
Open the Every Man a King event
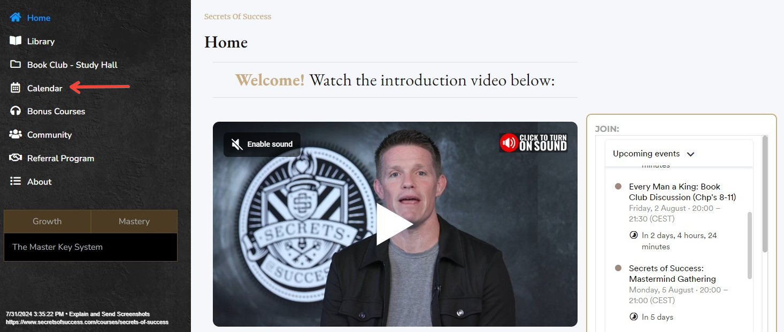coord(682,192)
